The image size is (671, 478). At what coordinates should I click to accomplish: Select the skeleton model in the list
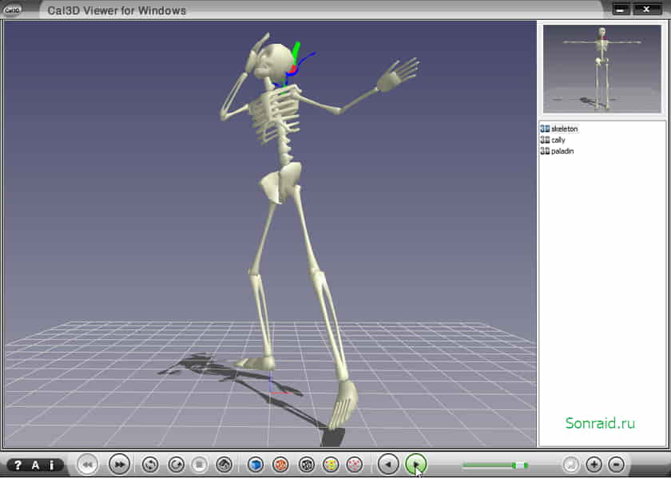click(x=564, y=128)
